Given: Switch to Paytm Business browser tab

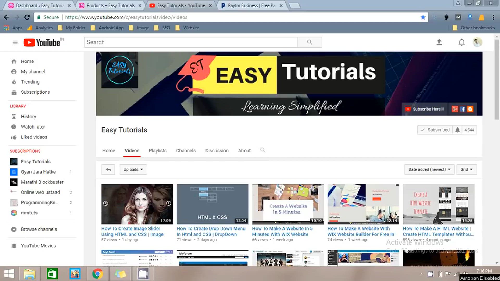Looking at the screenshot, I should [251, 5].
